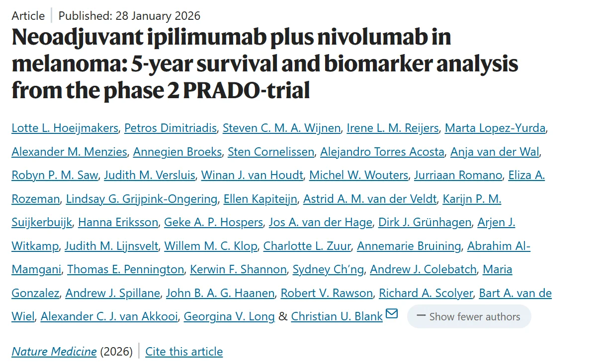
Task: View author Marta Lopez-Yurda details
Action: point(495,128)
